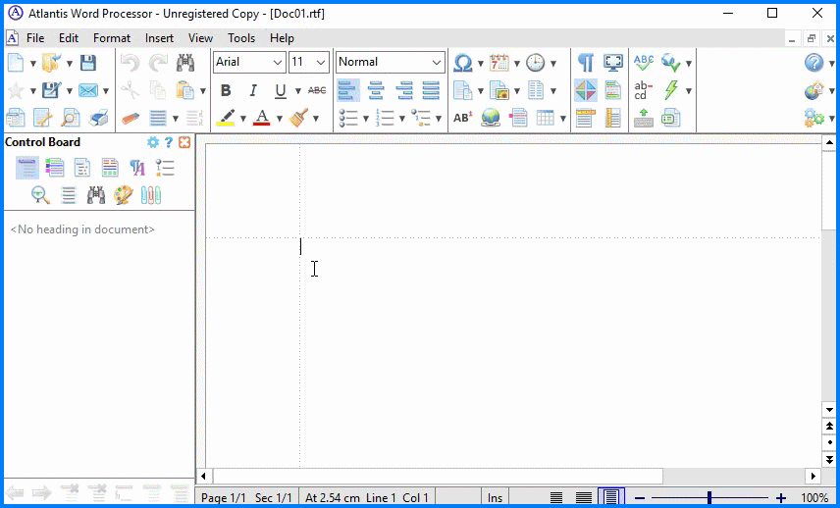Click the ab-cd hyphenation icon
The image size is (840, 508).
tap(643, 90)
